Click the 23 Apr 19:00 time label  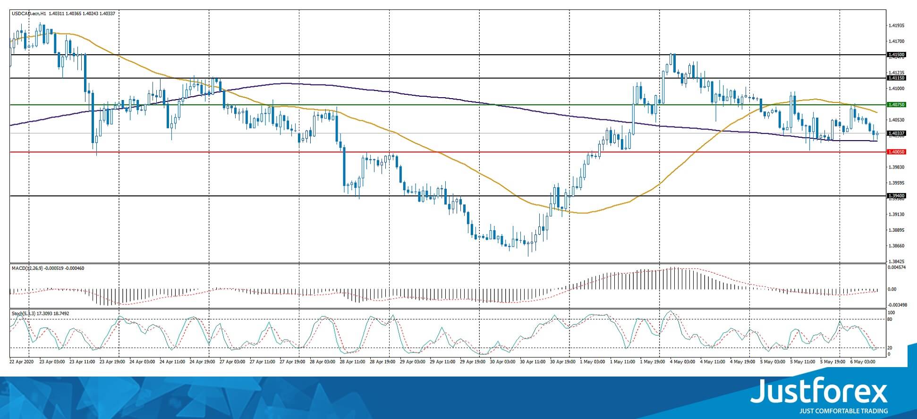click(x=112, y=362)
